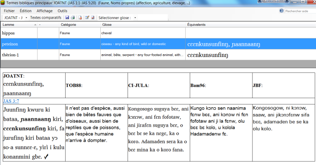This screenshot has height=165, width=316.
Task: Click the edit renderings notepad icon
Action: point(87,18)
